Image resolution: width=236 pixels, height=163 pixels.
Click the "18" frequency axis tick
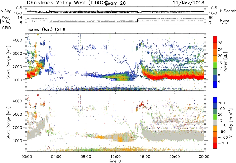click(19, 18)
